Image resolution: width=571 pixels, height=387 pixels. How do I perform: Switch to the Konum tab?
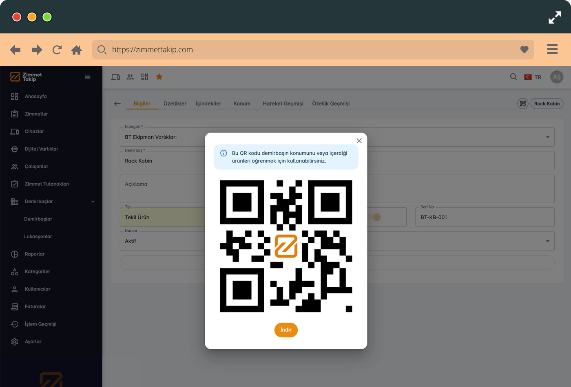pyautogui.click(x=242, y=103)
